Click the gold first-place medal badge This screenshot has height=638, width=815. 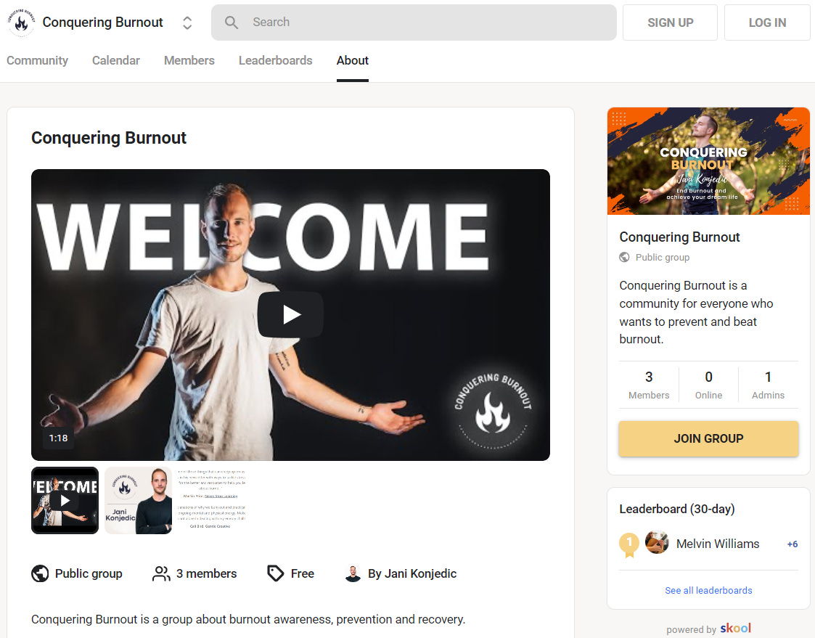[629, 544]
